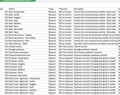Screen dimensions: 120x95
Task: Click the *Name column header cell
Action: (x=28, y=9)
